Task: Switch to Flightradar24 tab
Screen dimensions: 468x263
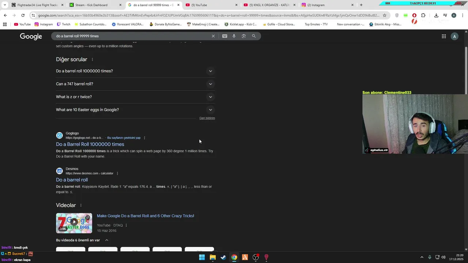Action: tap(37, 5)
